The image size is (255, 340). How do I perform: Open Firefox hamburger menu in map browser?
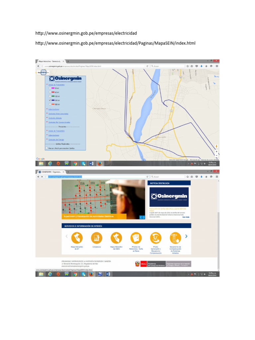pyautogui.click(x=217, y=66)
